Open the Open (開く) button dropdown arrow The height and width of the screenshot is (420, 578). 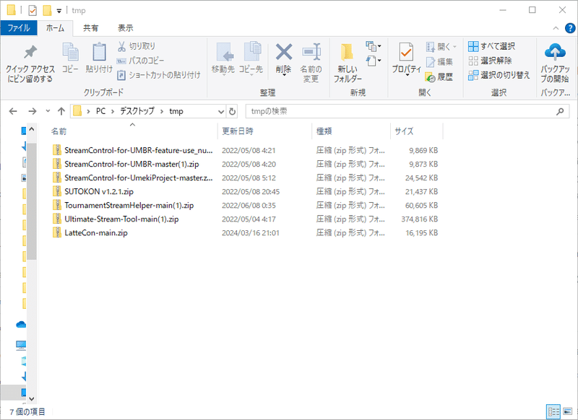pyautogui.click(x=454, y=47)
